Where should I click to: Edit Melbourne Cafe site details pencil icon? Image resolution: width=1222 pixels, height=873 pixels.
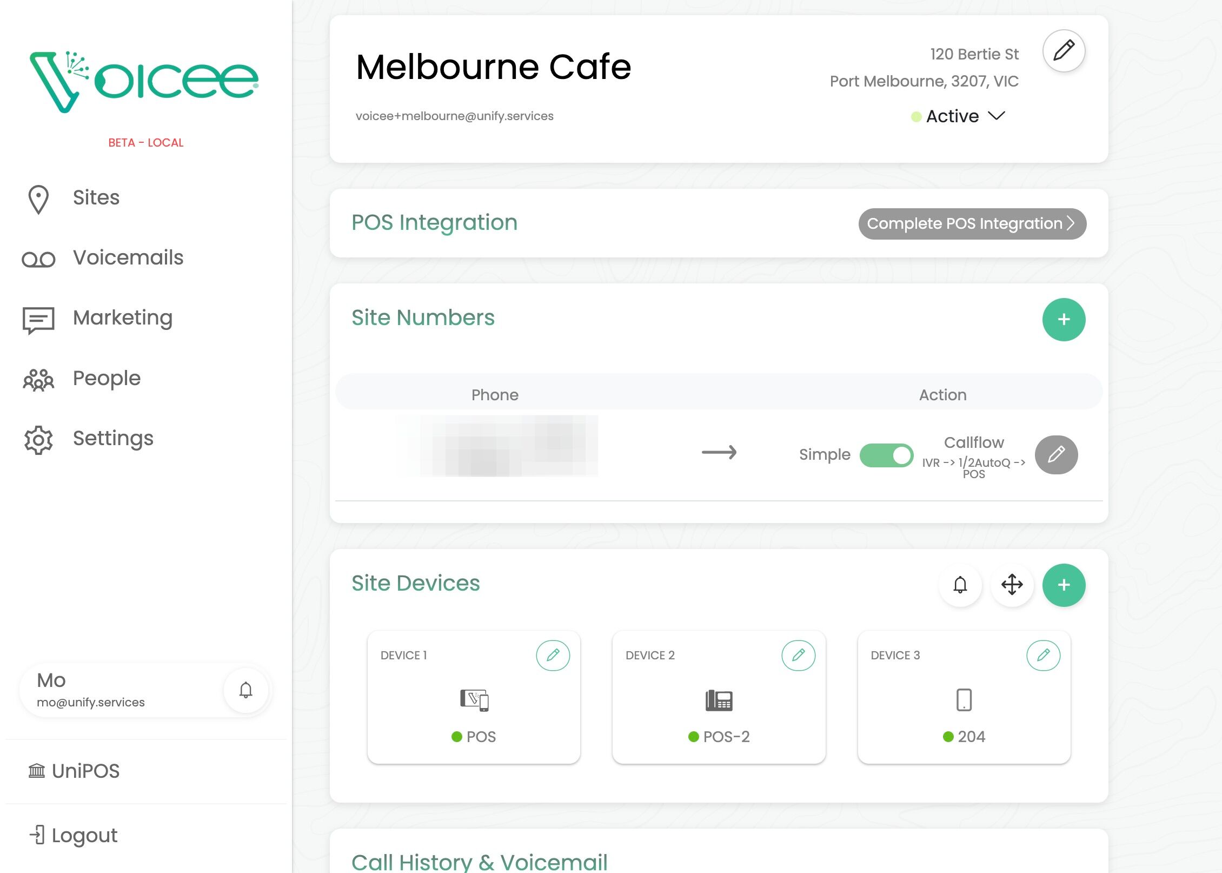pyautogui.click(x=1063, y=51)
